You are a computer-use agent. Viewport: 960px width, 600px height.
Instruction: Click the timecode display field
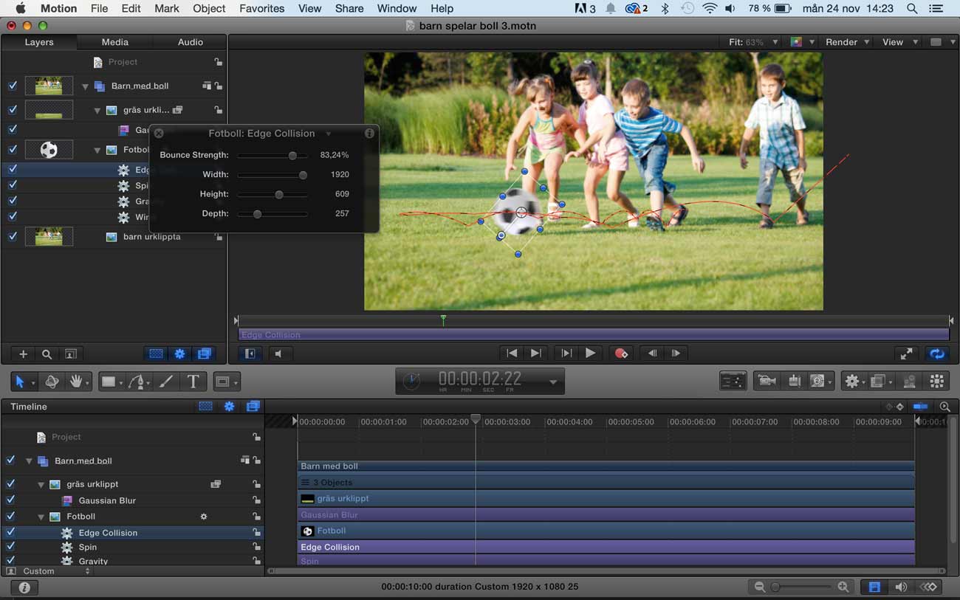coord(480,380)
